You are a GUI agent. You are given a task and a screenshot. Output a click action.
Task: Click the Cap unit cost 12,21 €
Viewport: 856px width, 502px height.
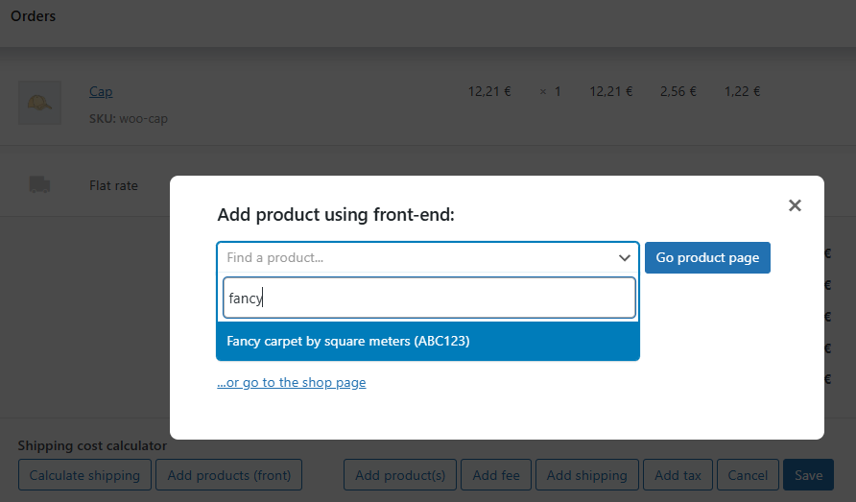(x=489, y=91)
